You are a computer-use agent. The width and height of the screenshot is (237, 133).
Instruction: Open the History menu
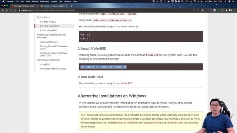(x=35, y=1)
